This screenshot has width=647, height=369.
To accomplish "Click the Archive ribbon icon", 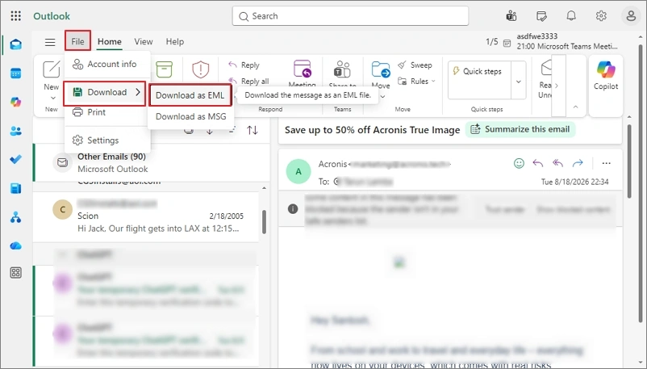I will 165,69.
